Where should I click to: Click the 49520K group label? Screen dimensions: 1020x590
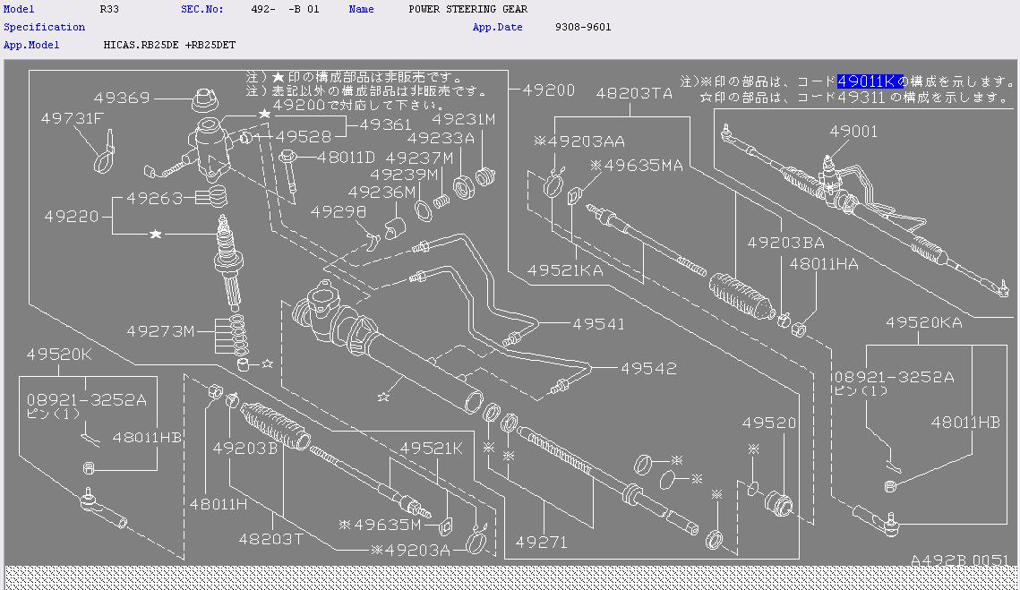59,355
